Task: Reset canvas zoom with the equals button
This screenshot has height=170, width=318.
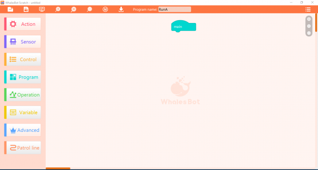Action: 309,26
